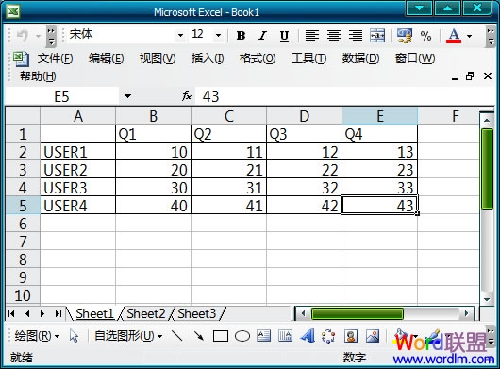Image resolution: width=500 pixels, height=369 pixels.
Task: Go to last sheet tab button
Action: click(x=58, y=314)
